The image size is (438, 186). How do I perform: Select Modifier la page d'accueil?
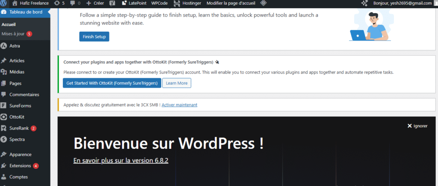pyautogui.click(x=231, y=3)
